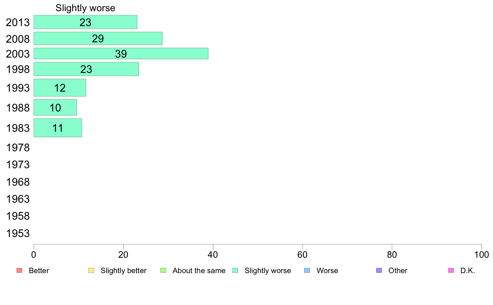Select the 1988 bar showing 10

pyautogui.click(x=55, y=107)
